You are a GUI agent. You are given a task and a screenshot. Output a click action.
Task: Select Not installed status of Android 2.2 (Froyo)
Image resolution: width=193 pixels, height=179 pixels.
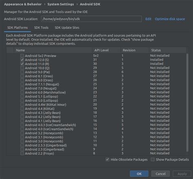pyautogui.click(x=160, y=153)
